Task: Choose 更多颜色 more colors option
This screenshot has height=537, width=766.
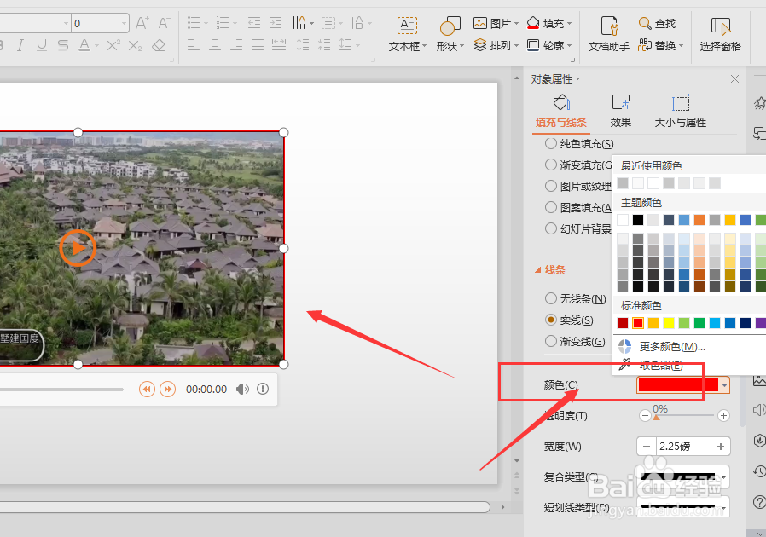Action: 671,347
